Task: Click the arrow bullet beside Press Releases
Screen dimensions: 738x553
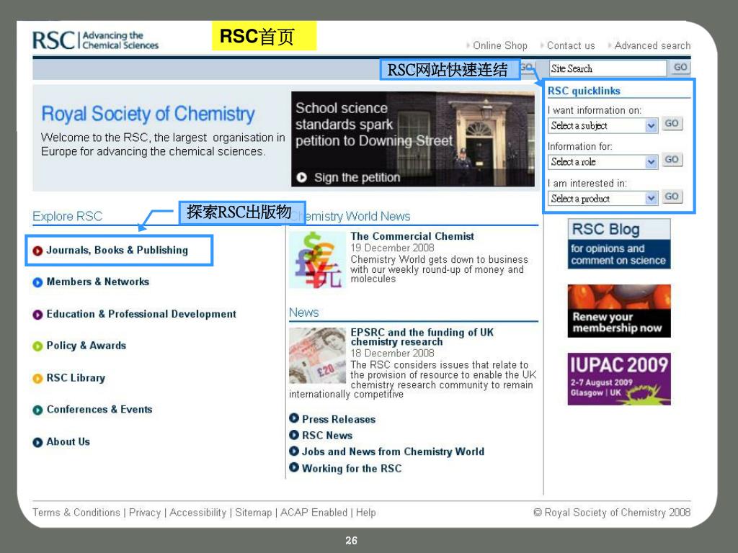Action: (x=294, y=418)
